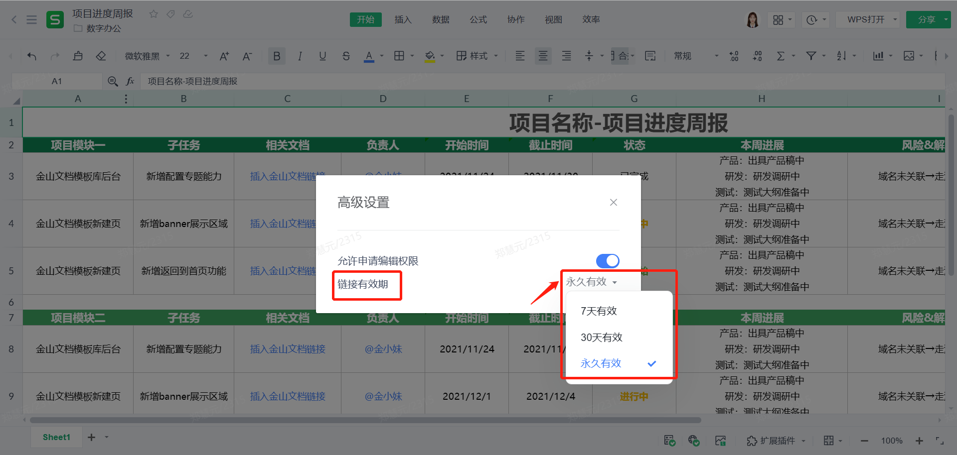This screenshot has width=957, height=455.
Task: Select the 30天有效 option
Action: (619, 338)
